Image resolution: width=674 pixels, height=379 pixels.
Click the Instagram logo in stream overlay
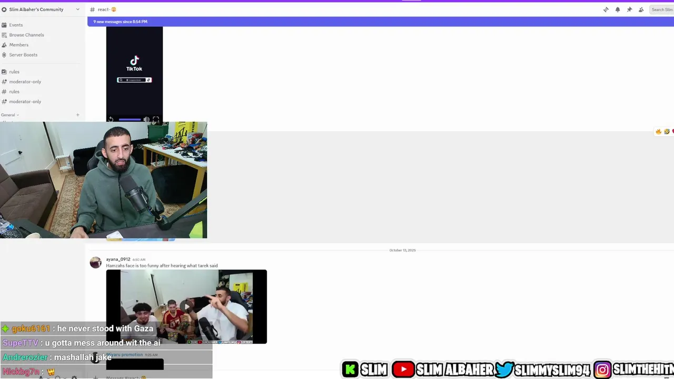602,369
